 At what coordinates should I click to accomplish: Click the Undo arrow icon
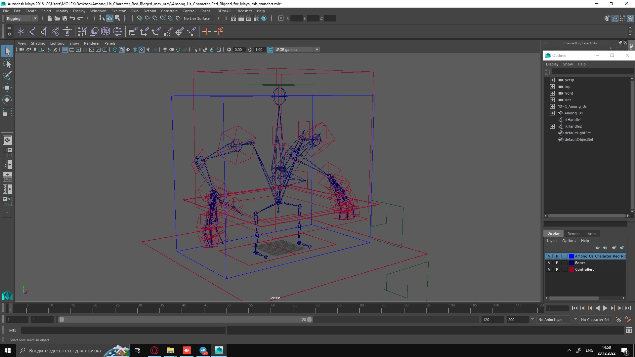click(x=72, y=19)
